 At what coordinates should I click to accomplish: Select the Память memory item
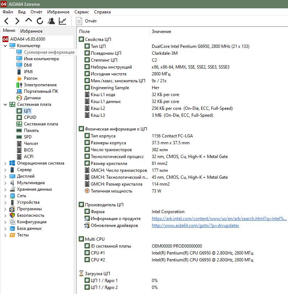pyautogui.click(x=31, y=131)
